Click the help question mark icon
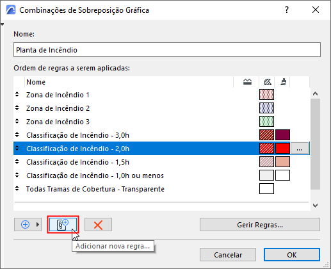Viewport: 331px width, 269px height. click(287, 10)
